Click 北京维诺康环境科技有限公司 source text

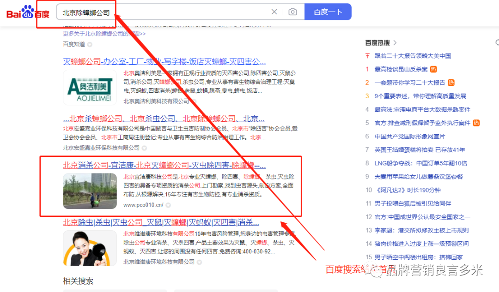(x=159, y=262)
